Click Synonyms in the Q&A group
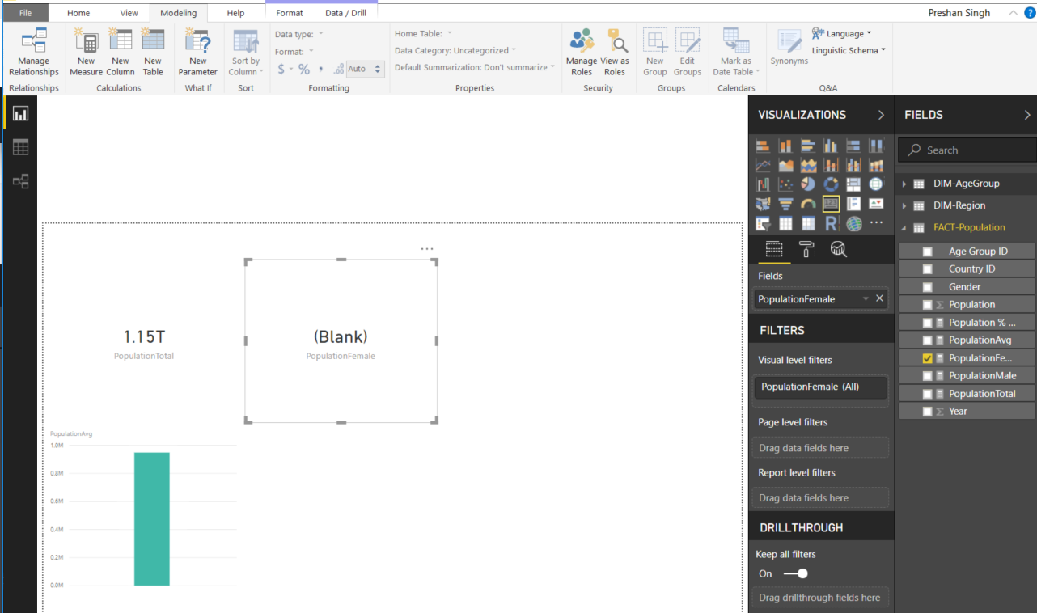 (789, 47)
